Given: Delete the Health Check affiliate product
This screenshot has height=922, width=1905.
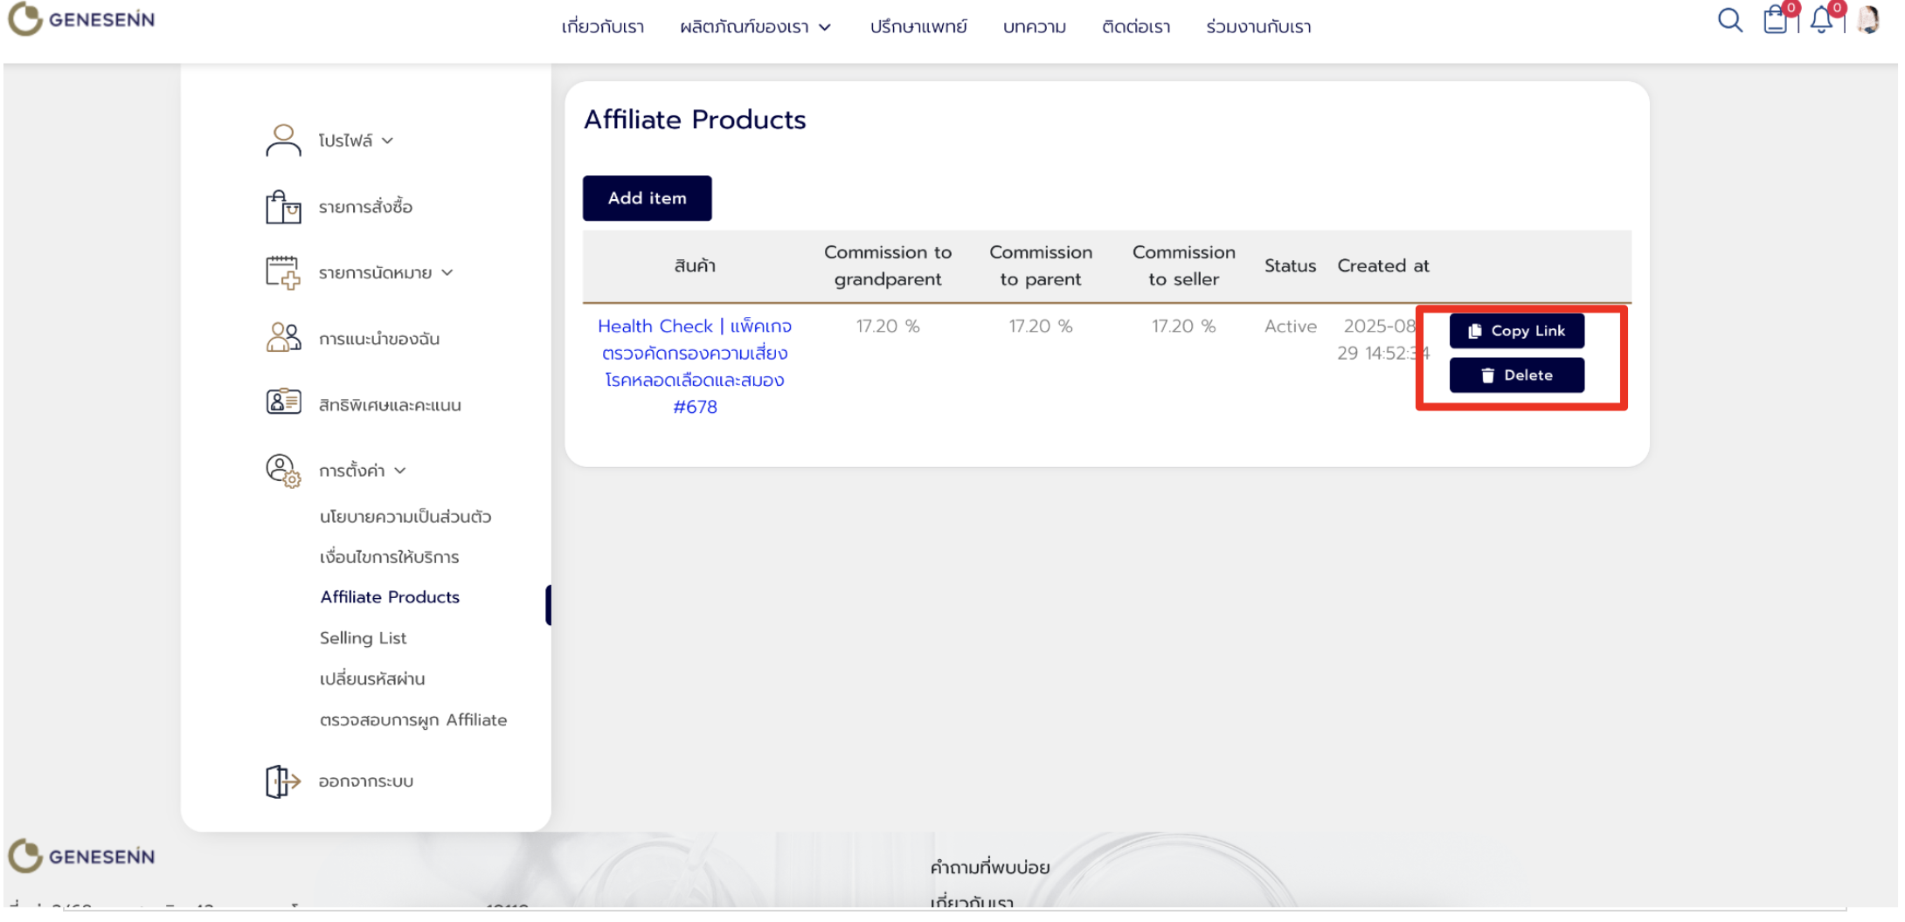Looking at the screenshot, I should pos(1516,375).
